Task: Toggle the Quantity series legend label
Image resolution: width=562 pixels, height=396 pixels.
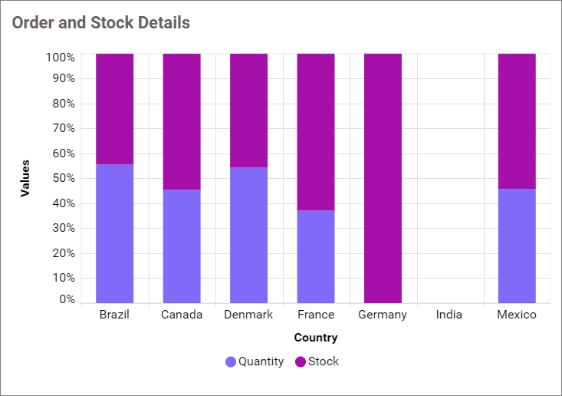Action: tap(261, 361)
